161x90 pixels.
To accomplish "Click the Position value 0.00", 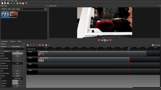I will point(17,86).
